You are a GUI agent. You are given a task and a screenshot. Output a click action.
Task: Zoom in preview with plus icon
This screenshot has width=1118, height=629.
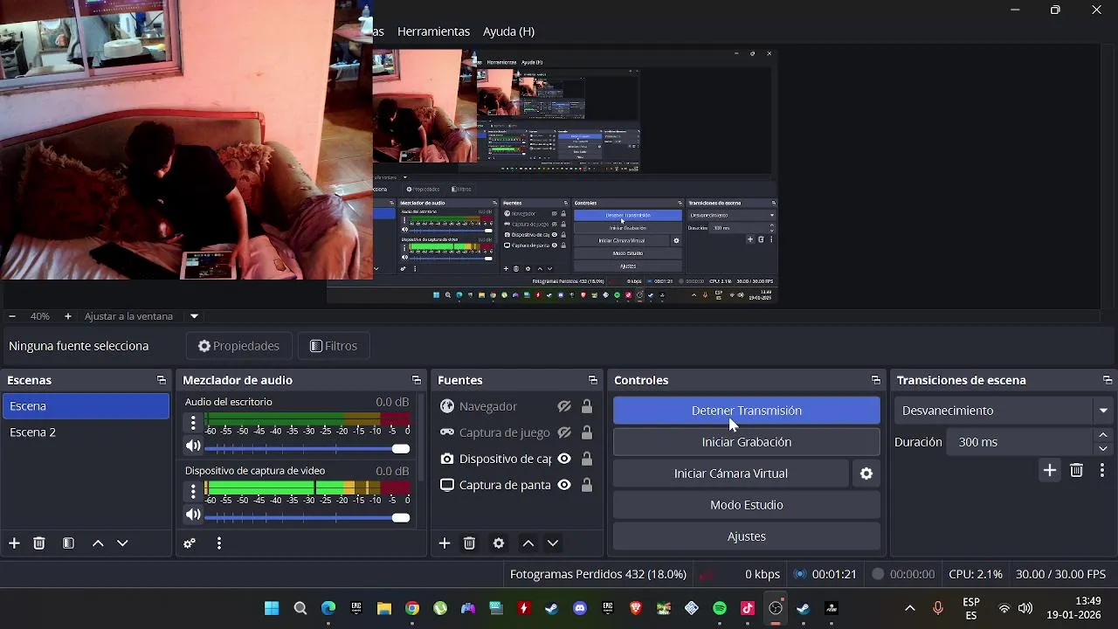(x=67, y=316)
